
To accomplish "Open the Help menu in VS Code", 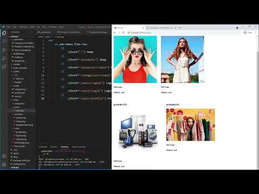I will tap(61, 27).
